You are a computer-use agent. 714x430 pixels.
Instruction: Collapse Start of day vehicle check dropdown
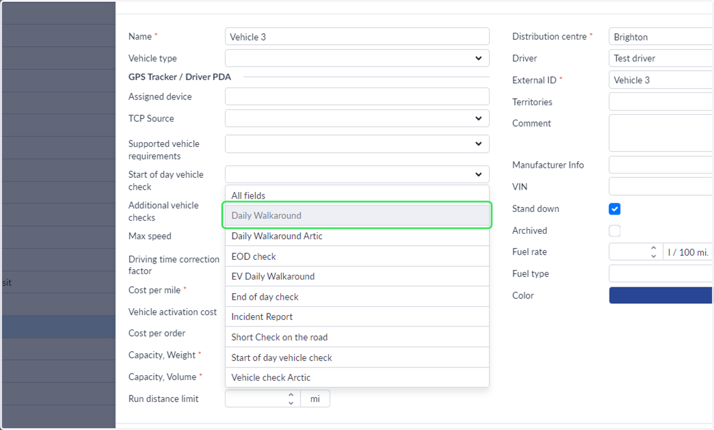(x=357, y=174)
